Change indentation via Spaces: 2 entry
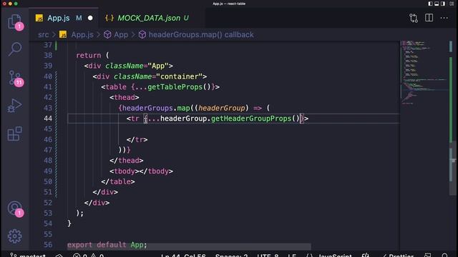 coord(231,256)
